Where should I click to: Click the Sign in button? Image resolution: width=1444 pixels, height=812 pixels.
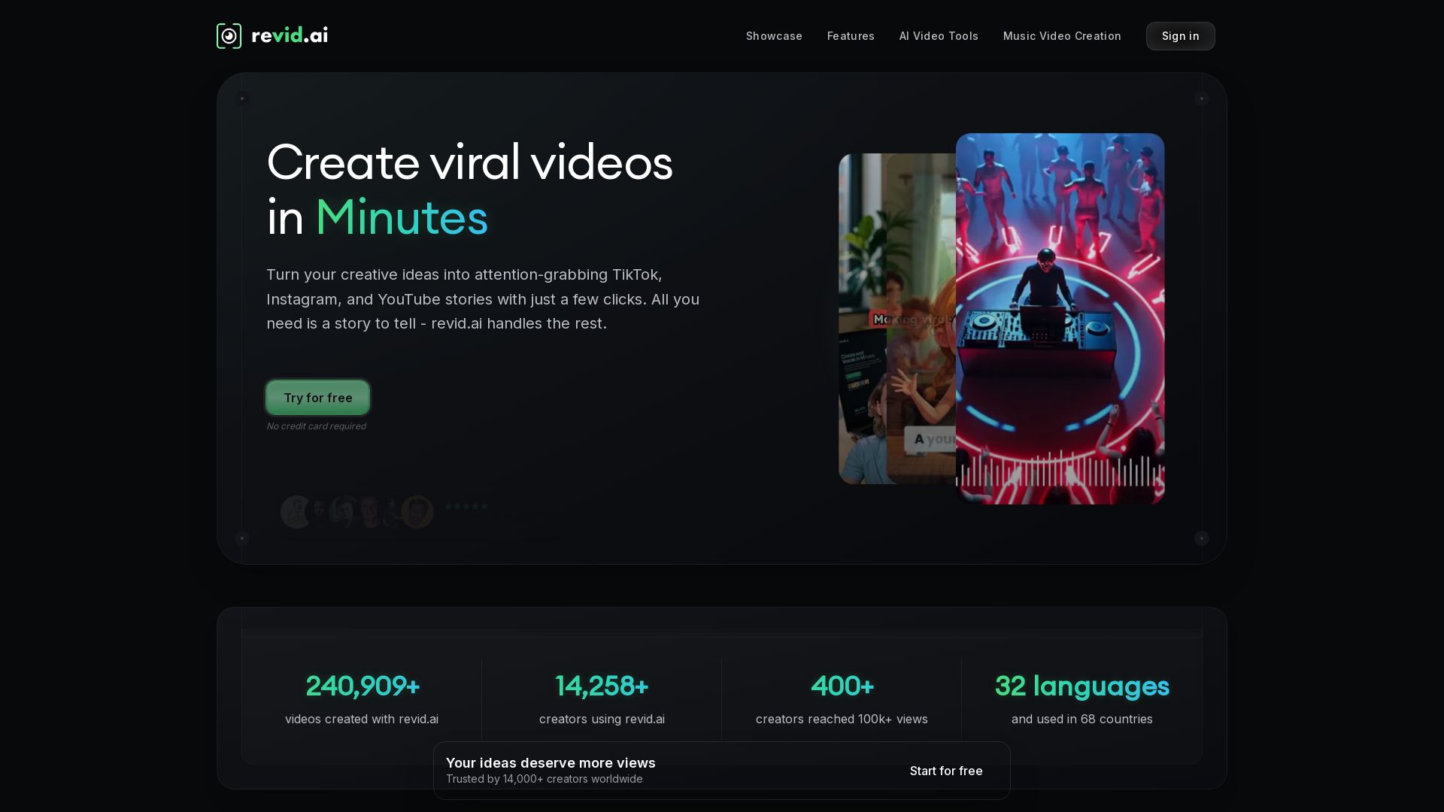(x=1180, y=36)
